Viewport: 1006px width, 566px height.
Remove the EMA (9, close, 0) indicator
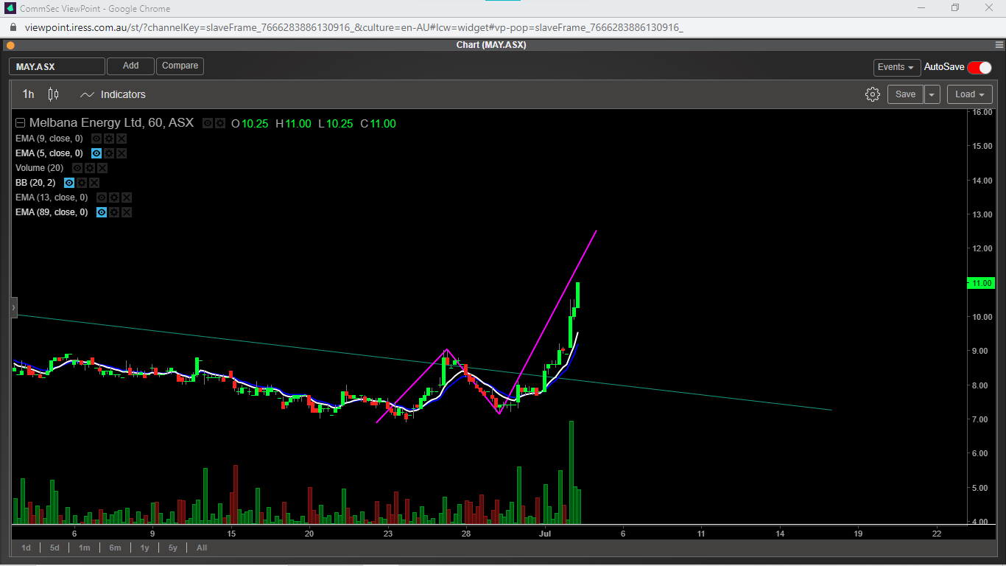pyautogui.click(x=122, y=139)
